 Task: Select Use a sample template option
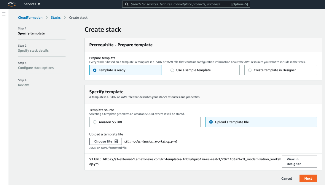point(203,70)
